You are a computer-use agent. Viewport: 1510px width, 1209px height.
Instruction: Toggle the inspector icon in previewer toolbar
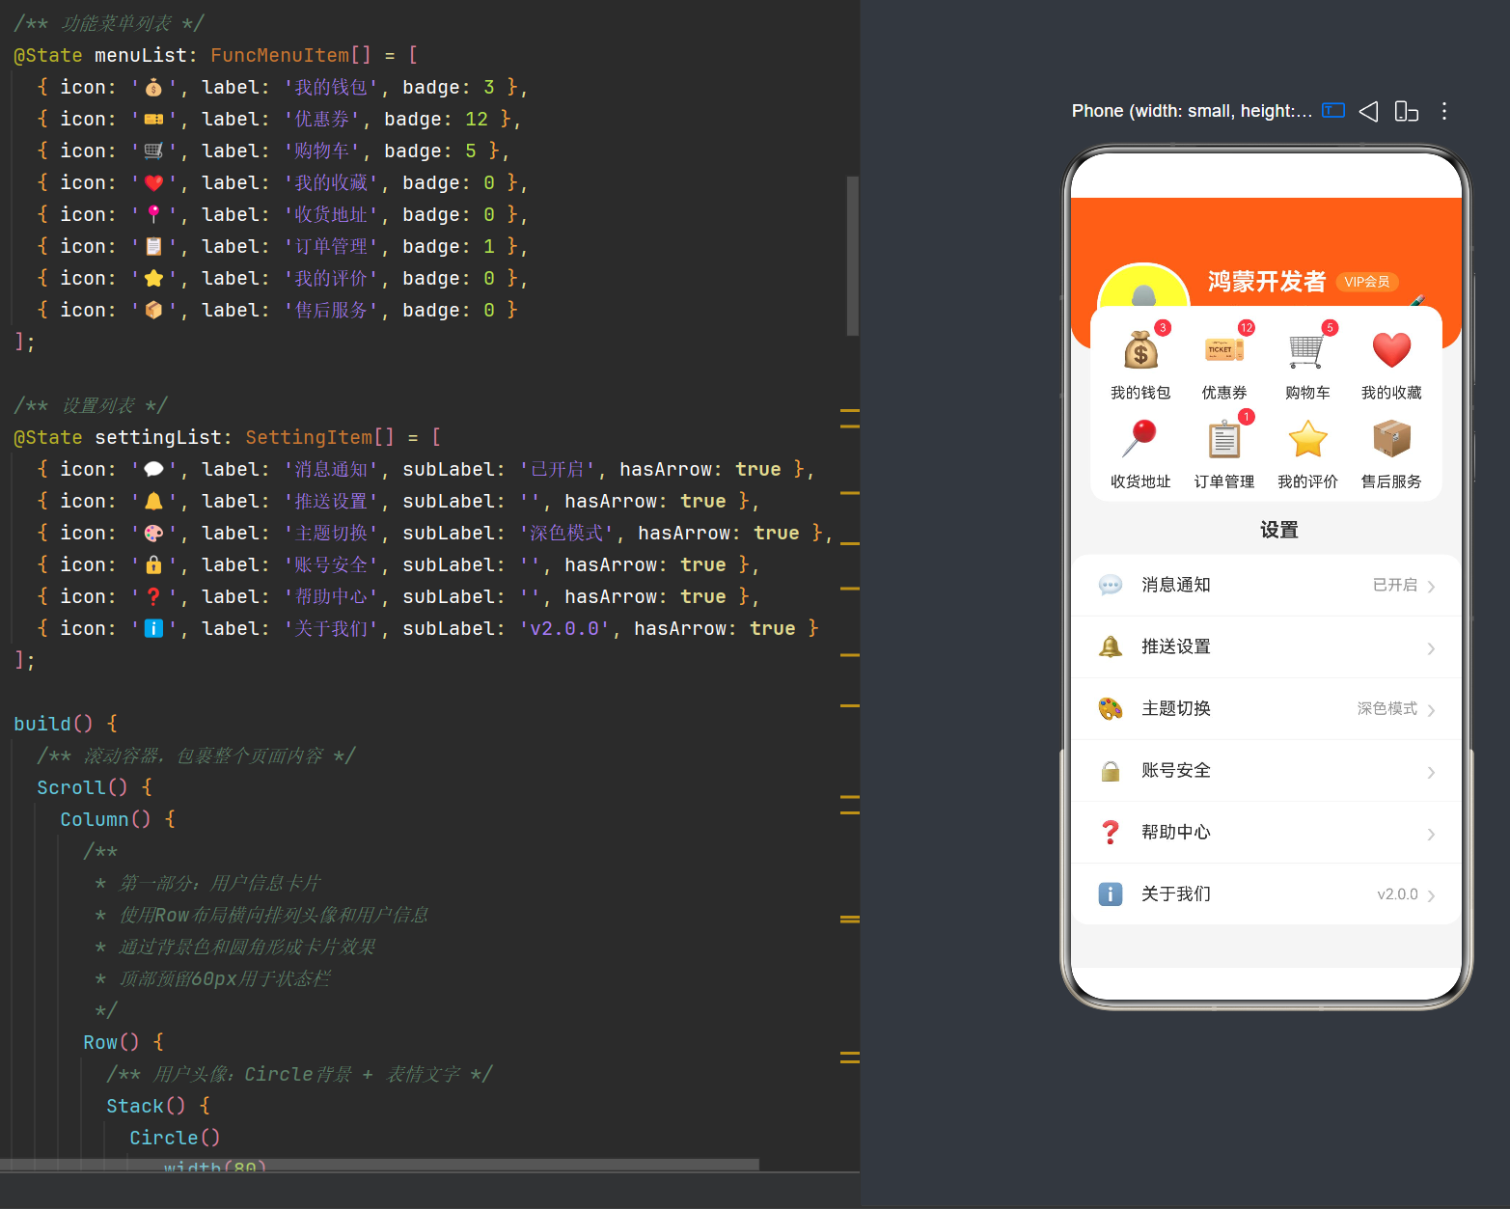point(1332,110)
